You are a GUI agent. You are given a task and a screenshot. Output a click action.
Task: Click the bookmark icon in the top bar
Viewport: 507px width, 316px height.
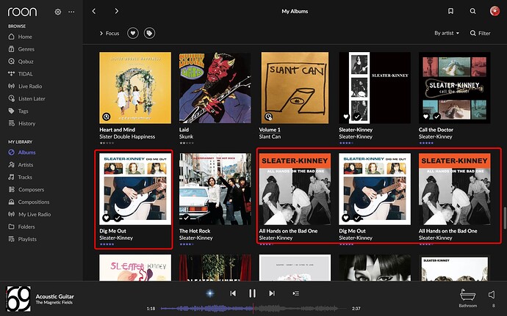coord(450,11)
